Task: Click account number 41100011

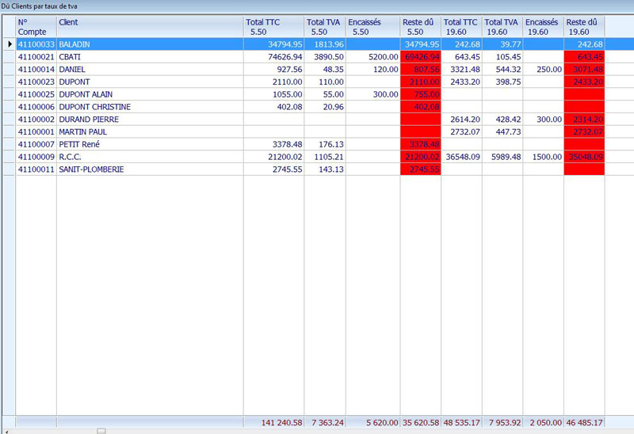Action: (x=36, y=169)
